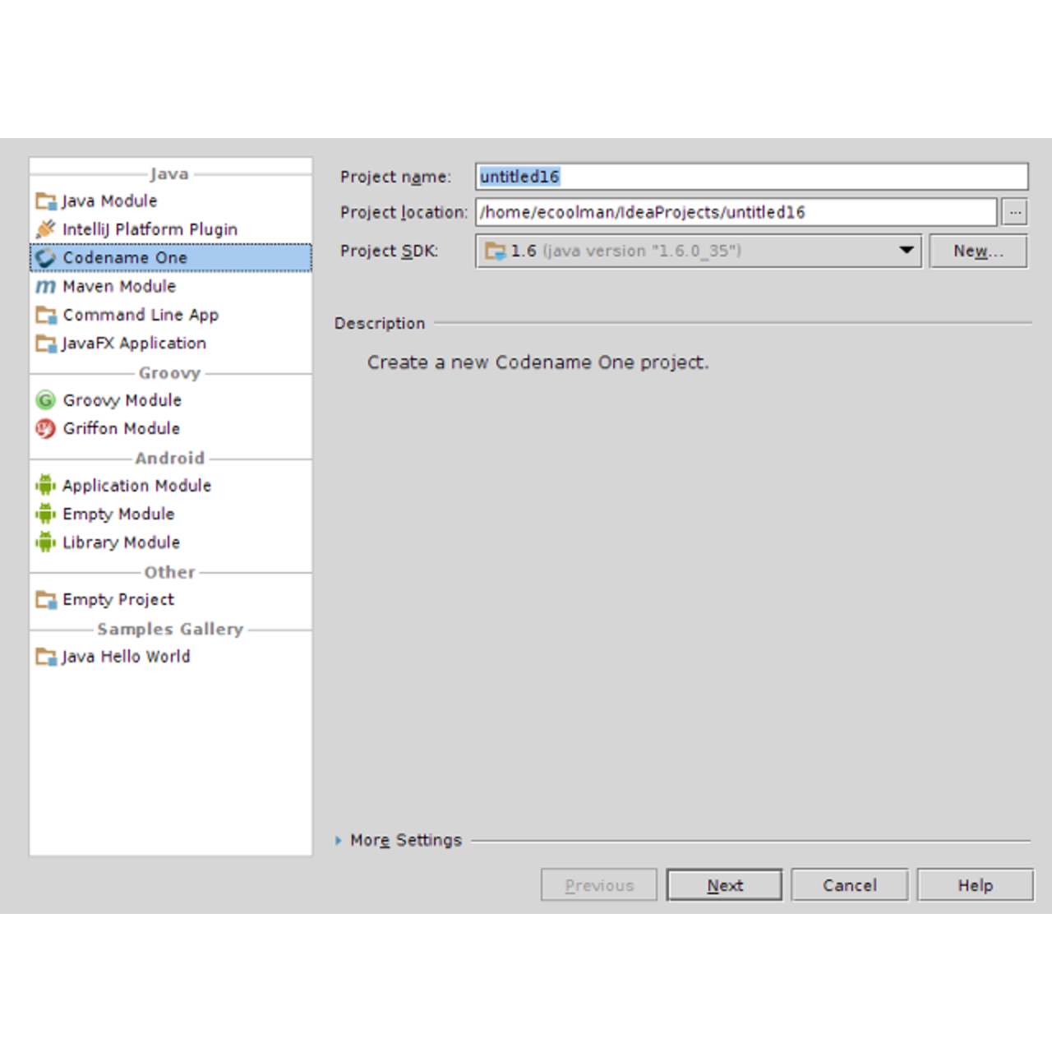
Task: Browse for project location with ellipsis button
Action: (x=1015, y=212)
